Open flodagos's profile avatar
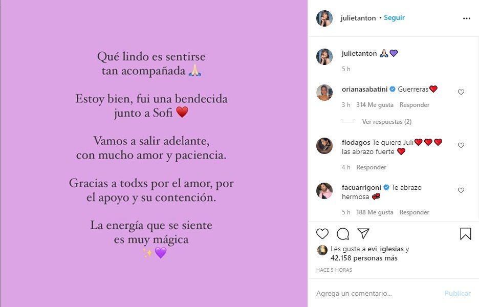 [x=324, y=146]
